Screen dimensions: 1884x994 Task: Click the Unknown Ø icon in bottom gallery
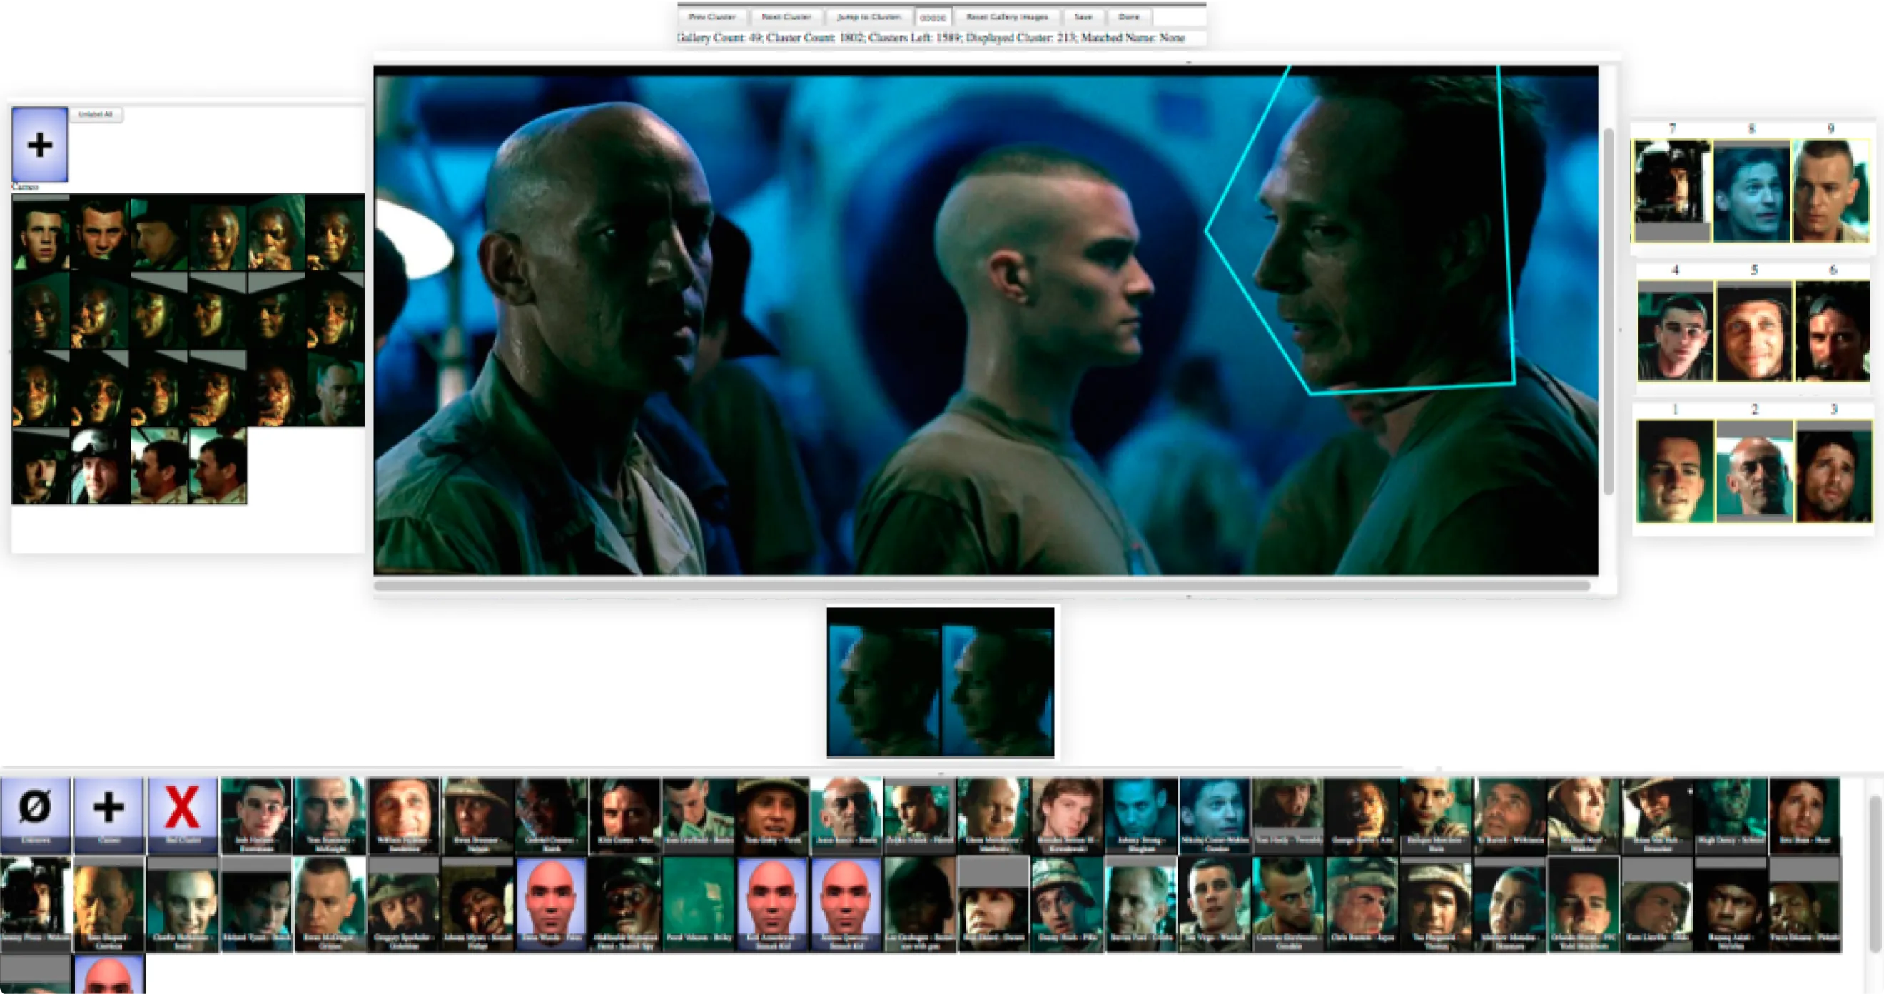[35, 814]
